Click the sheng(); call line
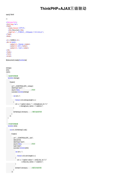 coord(9,68)
